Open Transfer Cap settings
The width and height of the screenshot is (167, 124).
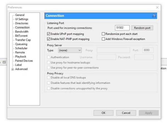point(23,40)
